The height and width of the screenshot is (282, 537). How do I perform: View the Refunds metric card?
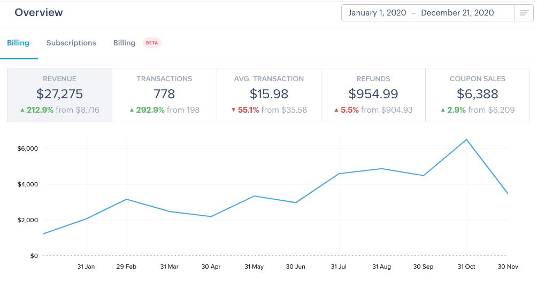[373, 95]
